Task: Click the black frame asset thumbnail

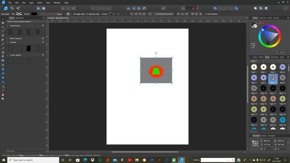Action: pos(29,48)
